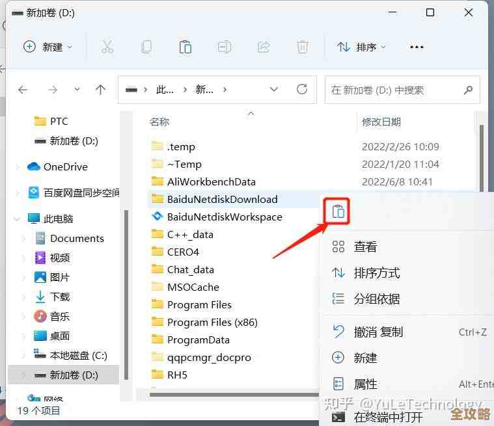Click the Downloads arrow icon in sidebar

[40, 297]
